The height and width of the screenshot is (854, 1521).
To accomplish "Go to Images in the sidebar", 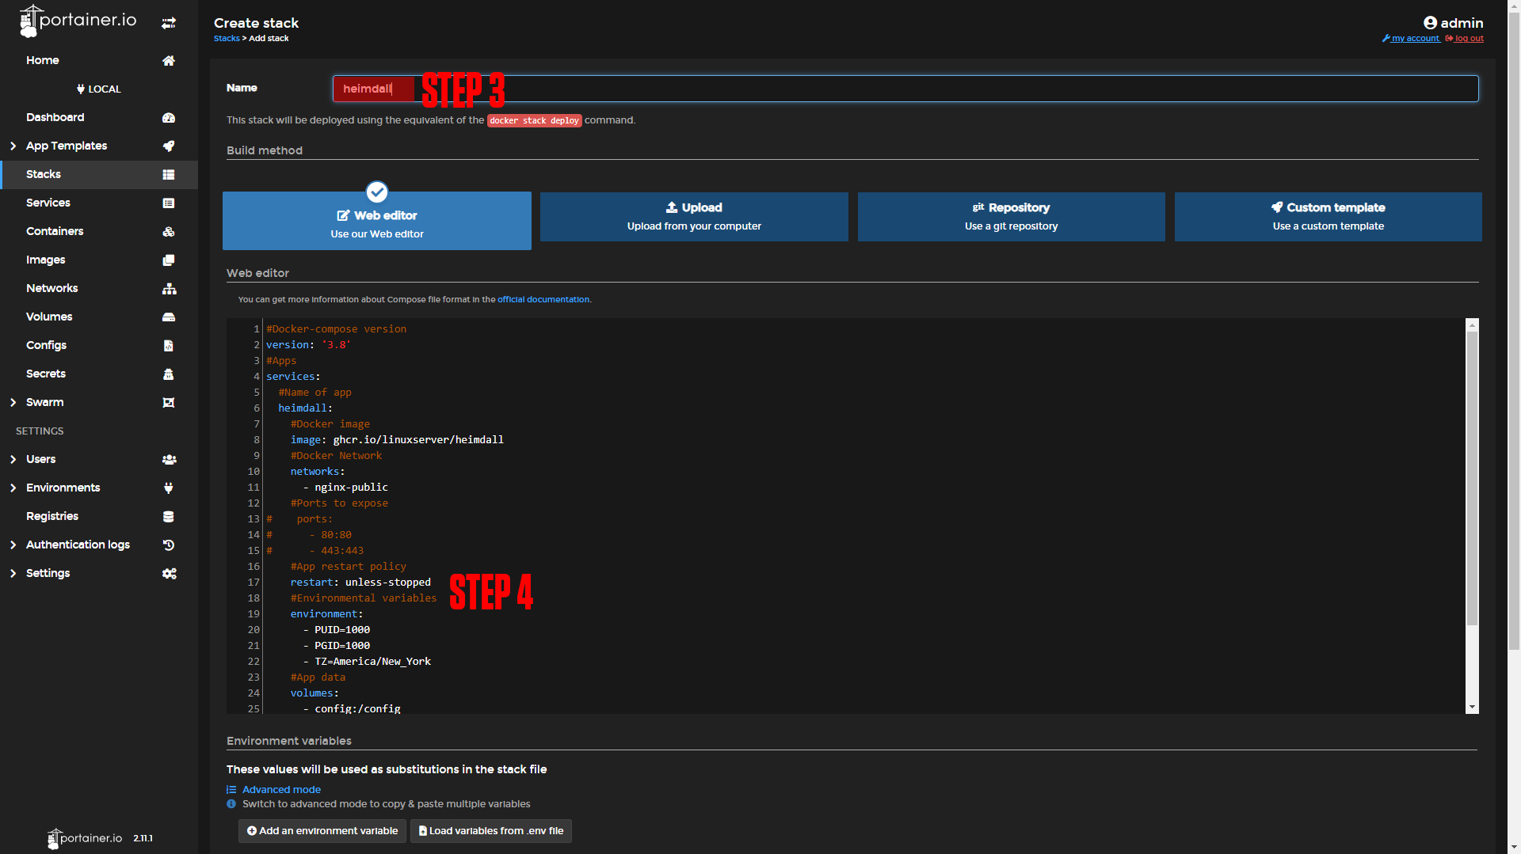I will click(x=46, y=260).
